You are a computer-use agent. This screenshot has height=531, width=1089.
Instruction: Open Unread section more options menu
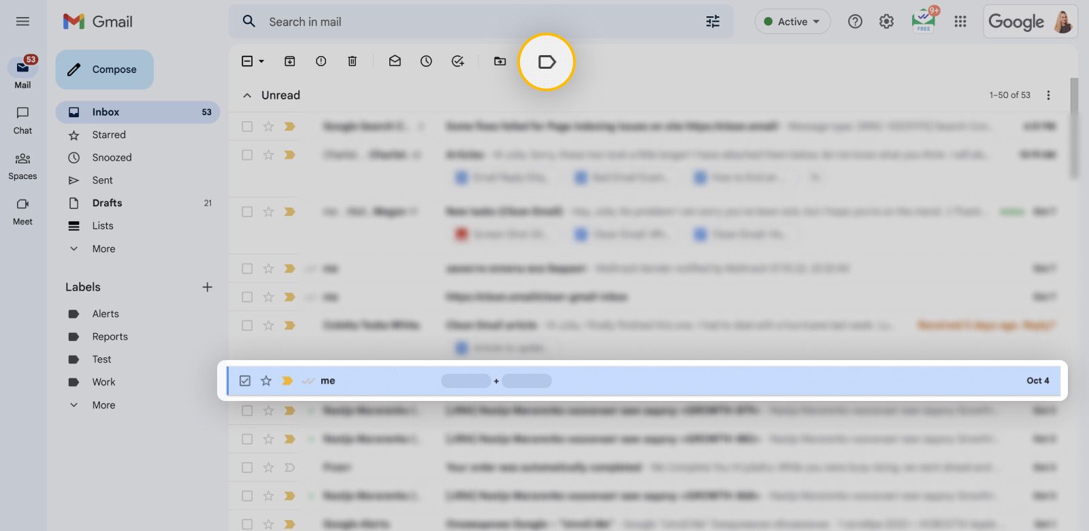[x=1048, y=95]
